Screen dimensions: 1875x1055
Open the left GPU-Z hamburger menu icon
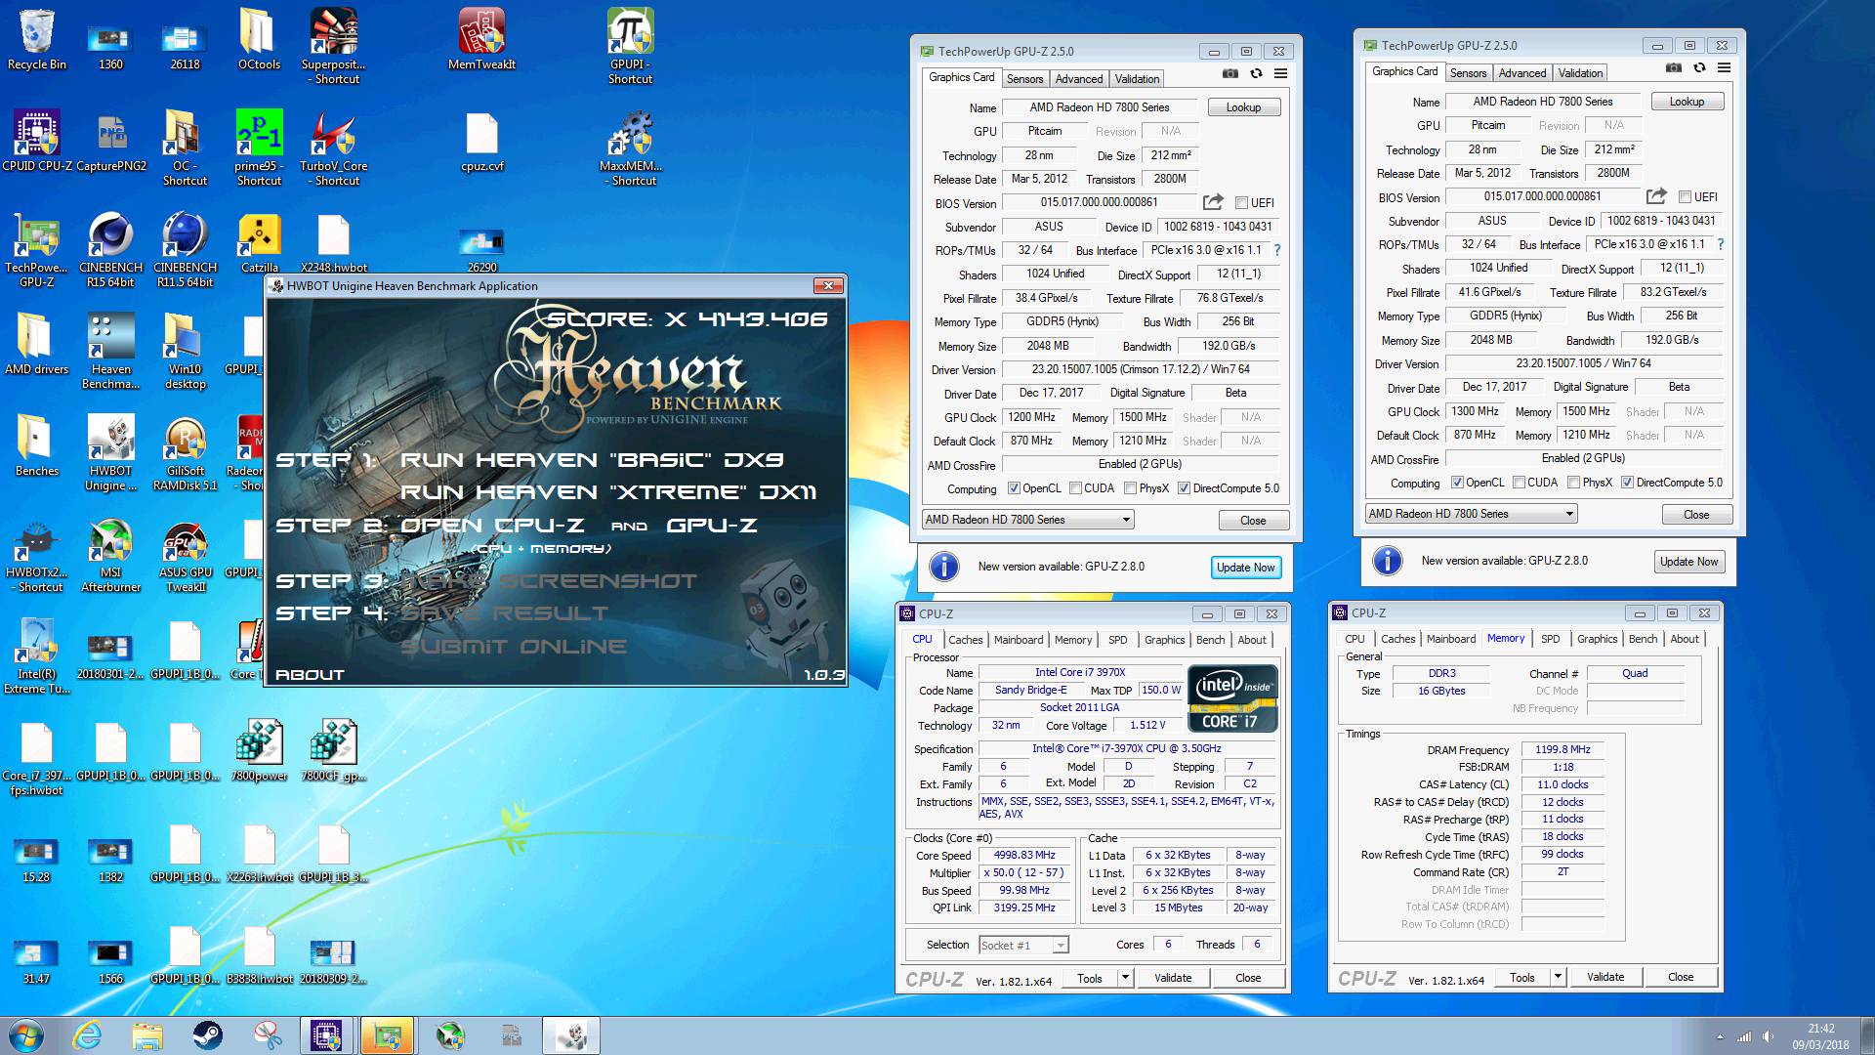[x=1280, y=73]
